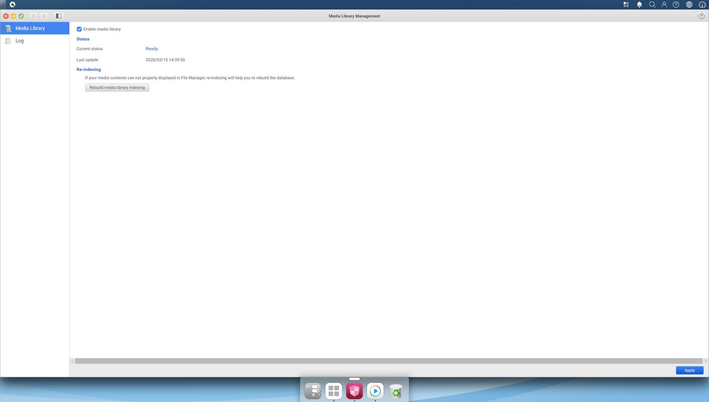The height and width of the screenshot is (402, 709).
Task: Maximize the Media Library Management window
Action: click(x=21, y=16)
